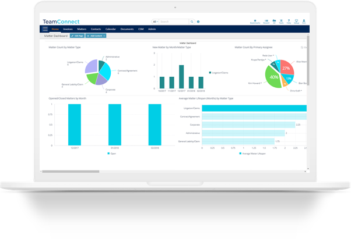Click 'Matter Count By Primary Assignee' title
The width and height of the screenshot is (351, 242).
click(x=254, y=47)
